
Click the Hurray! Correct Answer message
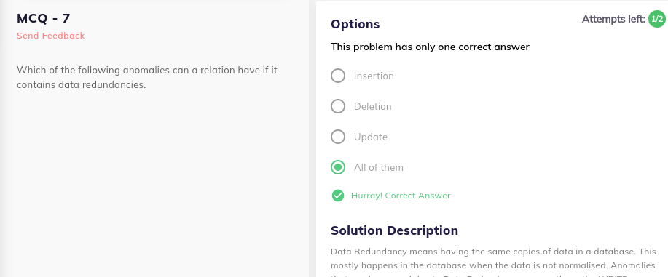tap(401, 196)
